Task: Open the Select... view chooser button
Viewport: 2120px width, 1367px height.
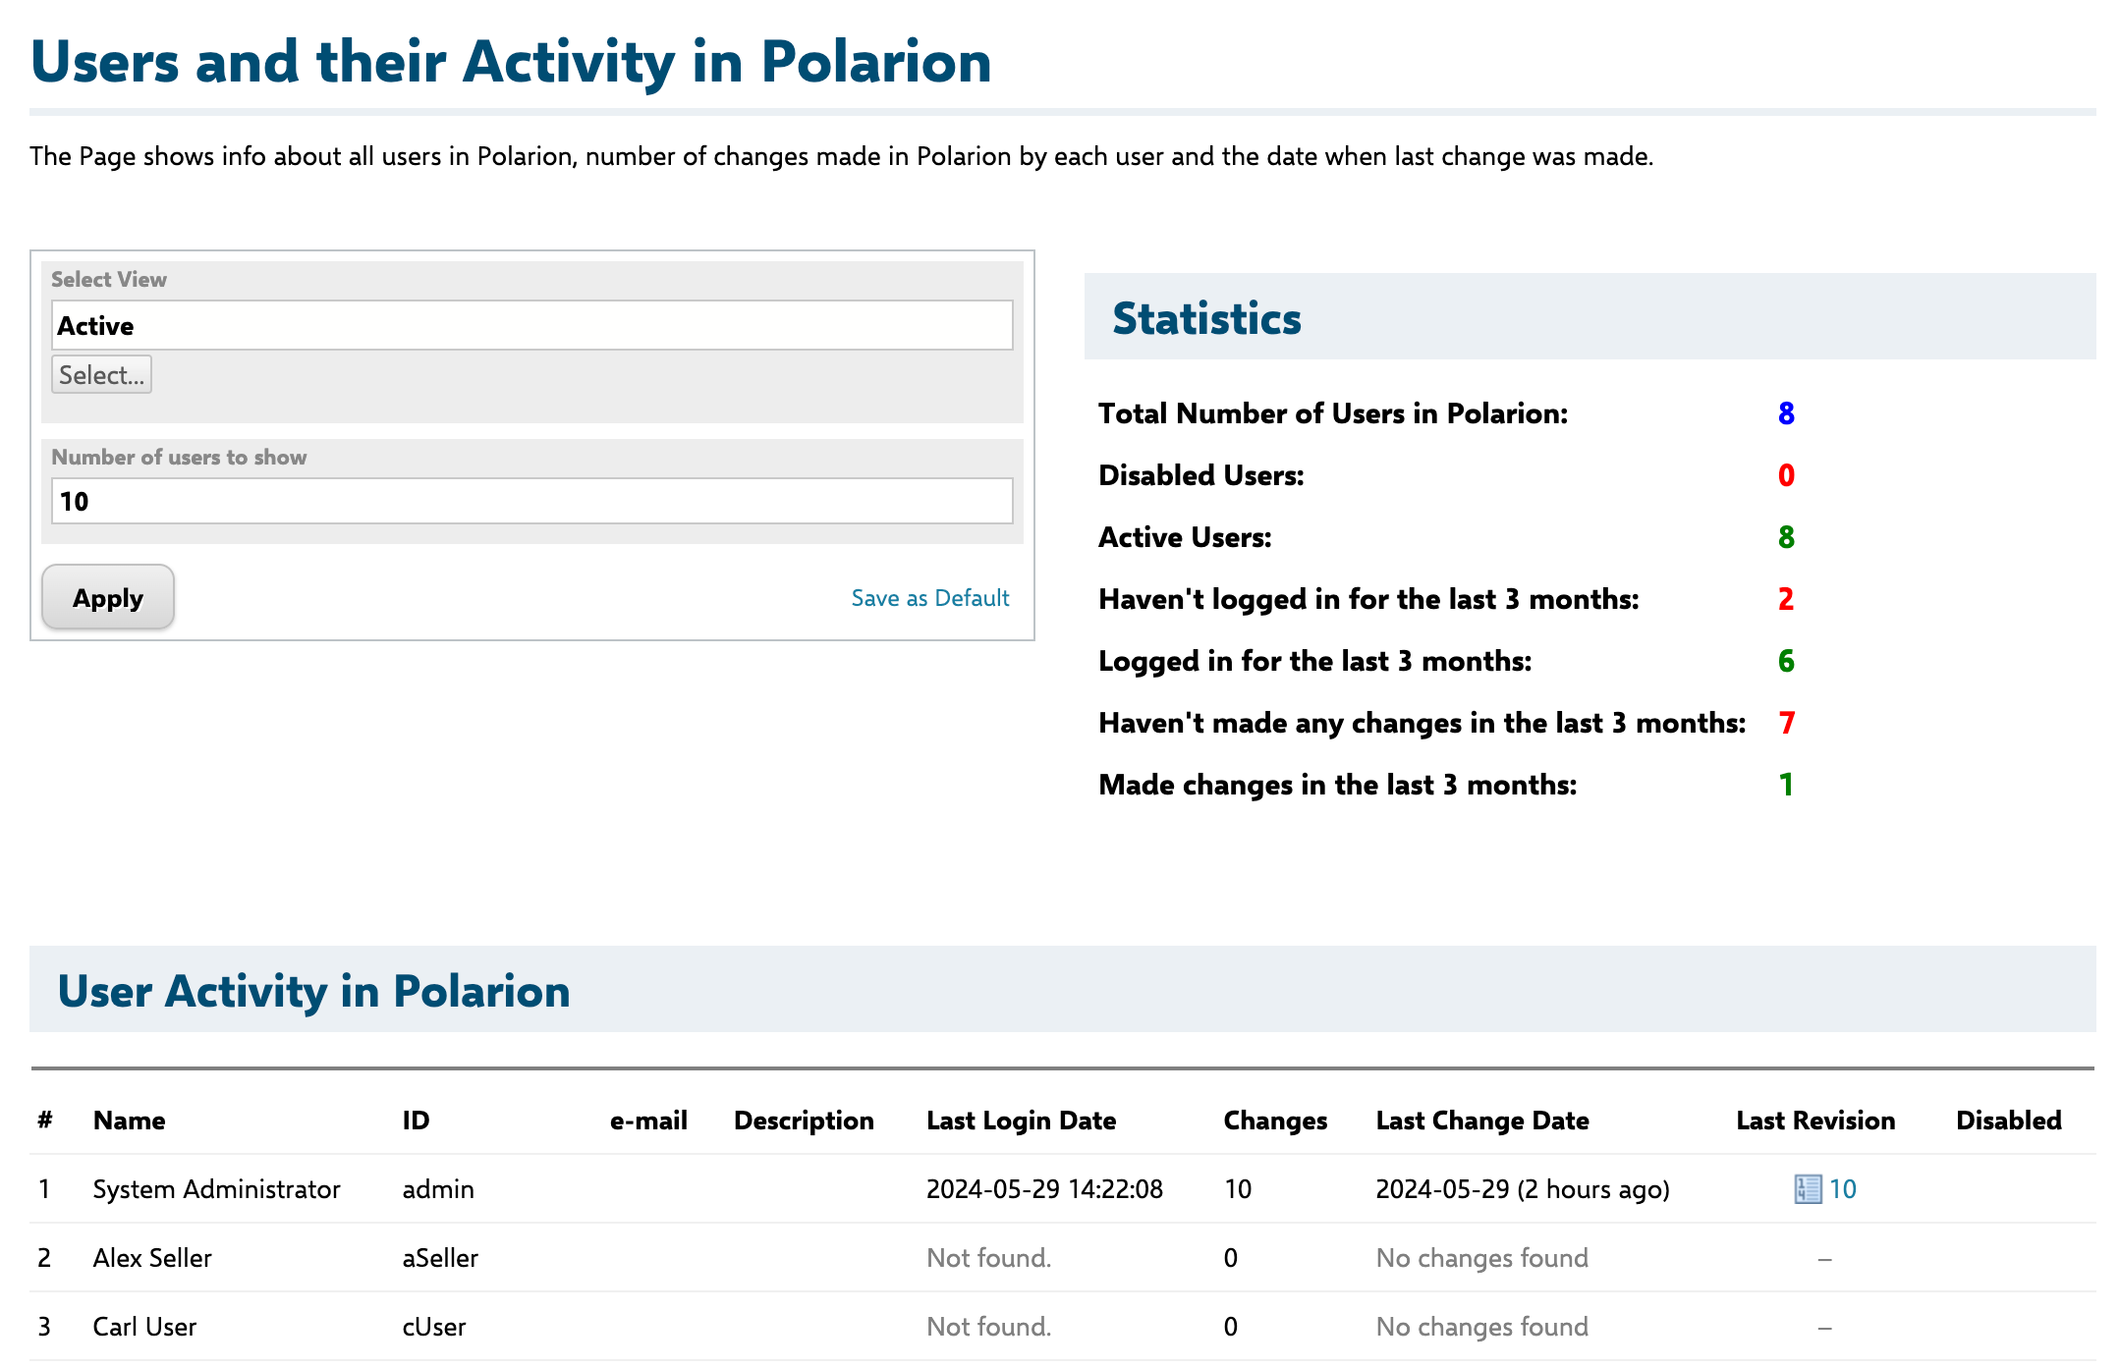Action: (x=101, y=374)
